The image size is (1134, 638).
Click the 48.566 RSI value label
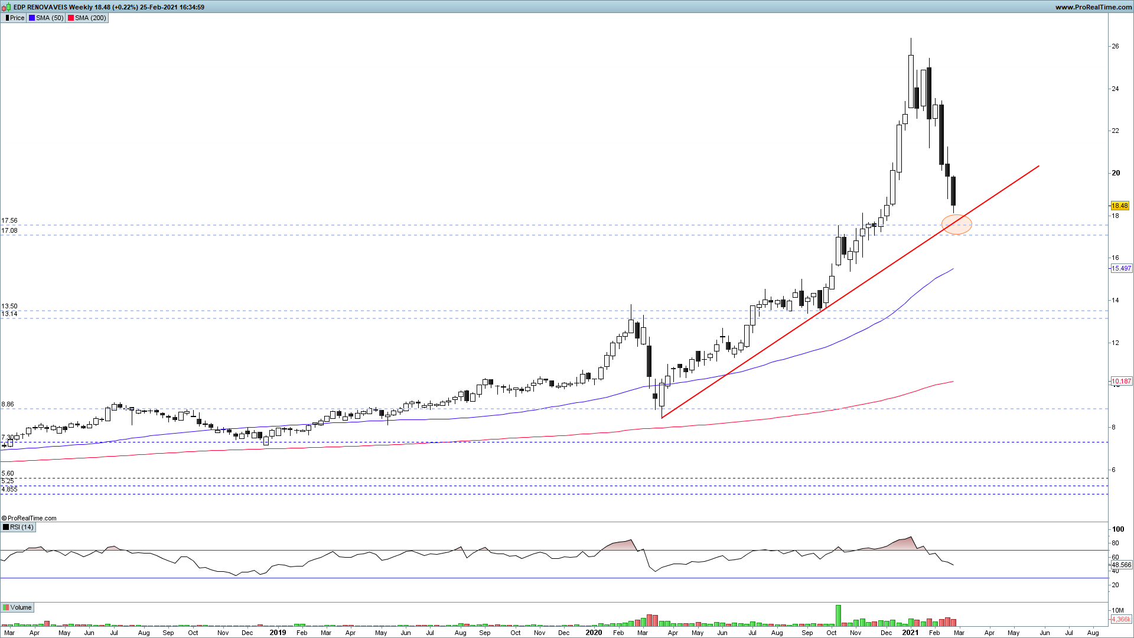pos(1121,565)
